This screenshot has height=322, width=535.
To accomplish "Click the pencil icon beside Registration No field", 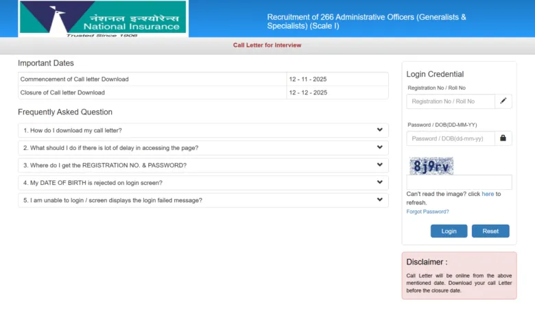I will click(503, 101).
